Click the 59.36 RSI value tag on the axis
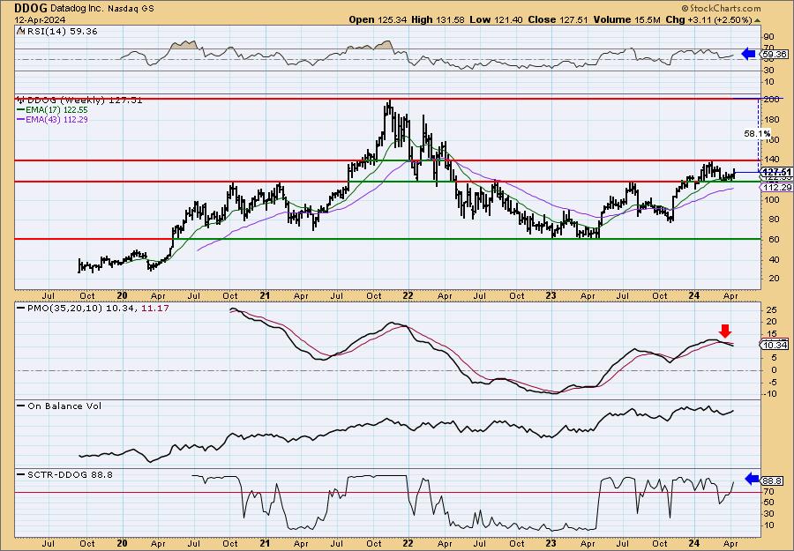Image resolution: width=794 pixels, height=551 pixels. click(x=775, y=54)
